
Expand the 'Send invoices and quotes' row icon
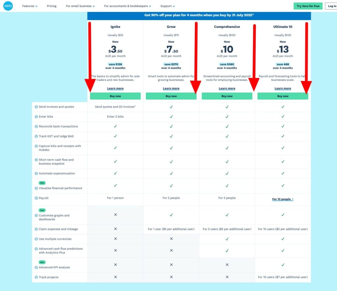(36, 107)
